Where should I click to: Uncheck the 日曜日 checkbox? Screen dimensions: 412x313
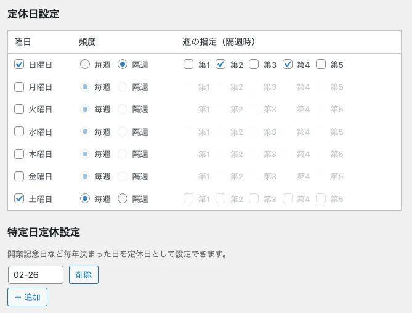(x=19, y=64)
